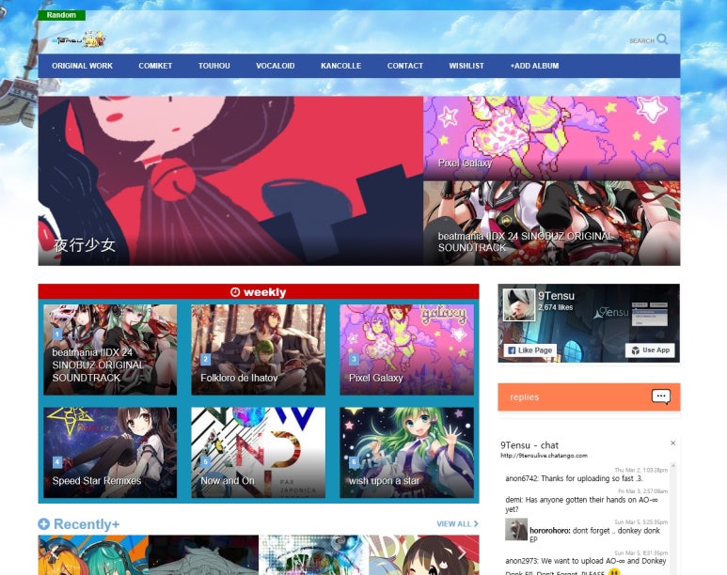Click the 9Tensu Facebook page title
Viewport: 727px width, 575px height.
pyautogui.click(x=556, y=296)
